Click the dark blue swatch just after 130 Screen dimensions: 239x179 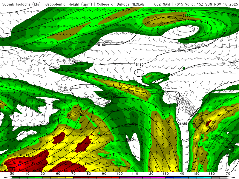[x=169, y=178]
